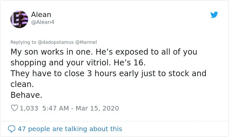The height and width of the screenshot is (137, 229).
Task: Open the @Marmel mention
Action: tap(86, 42)
